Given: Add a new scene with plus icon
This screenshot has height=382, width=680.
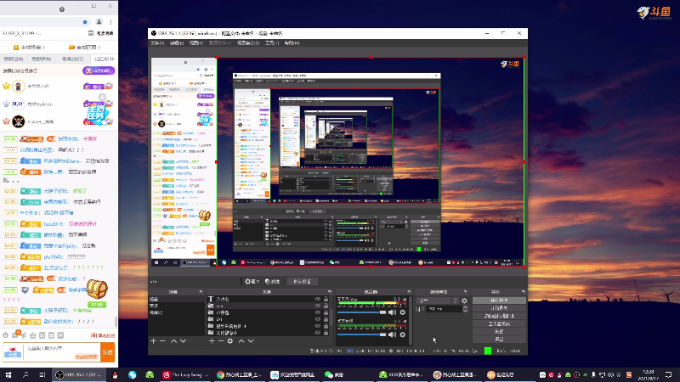Looking at the screenshot, I should [x=153, y=341].
